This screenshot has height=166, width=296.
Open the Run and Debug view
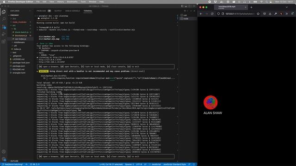pyautogui.click(x=4, y=34)
